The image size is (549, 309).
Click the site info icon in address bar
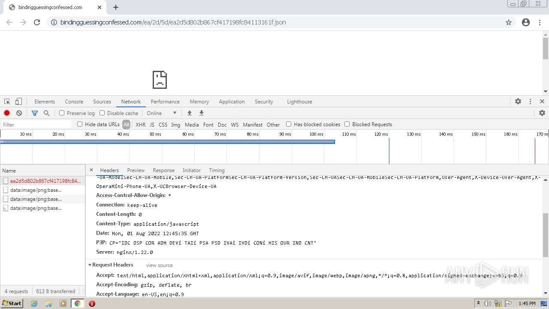pyautogui.click(x=54, y=22)
